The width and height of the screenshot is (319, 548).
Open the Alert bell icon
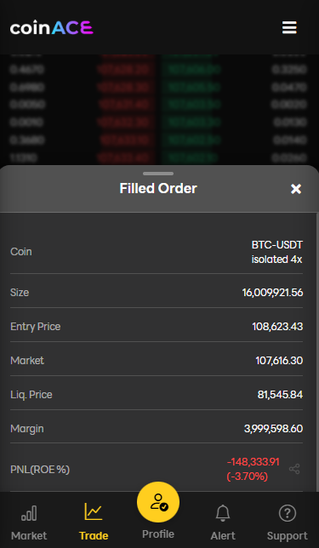(223, 513)
